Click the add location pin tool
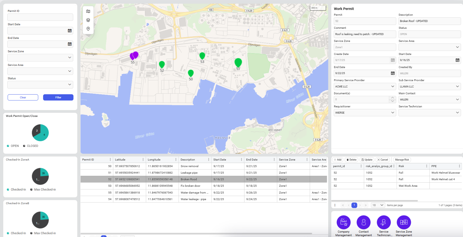This screenshot has height=237, width=463. click(x=88, y=29)
